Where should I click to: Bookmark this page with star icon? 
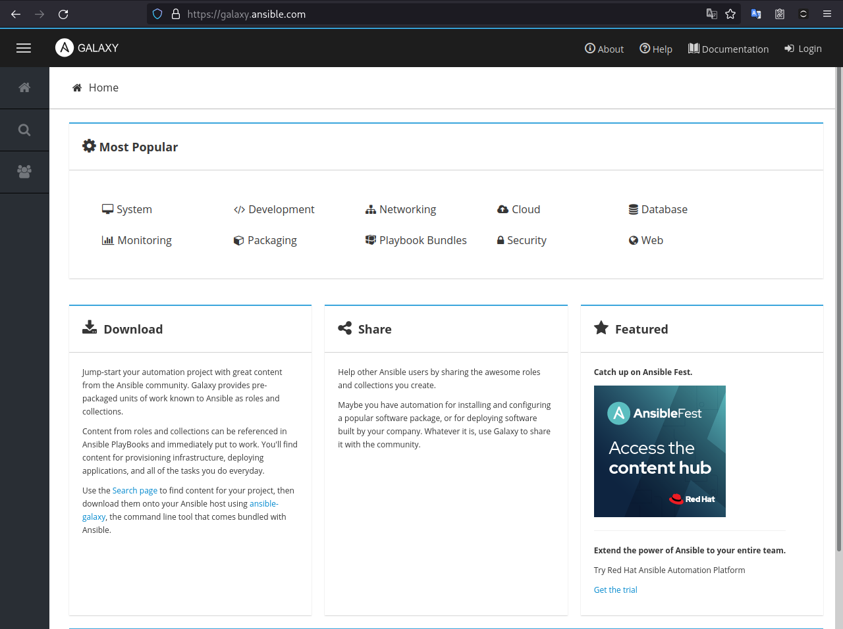730,14
